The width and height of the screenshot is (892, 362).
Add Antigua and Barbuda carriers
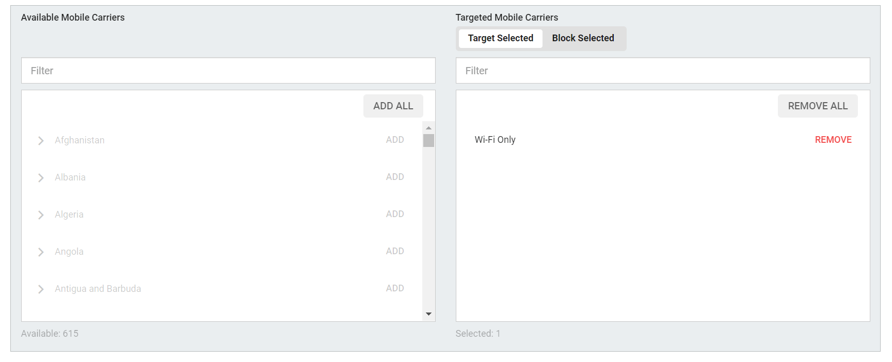395,288
